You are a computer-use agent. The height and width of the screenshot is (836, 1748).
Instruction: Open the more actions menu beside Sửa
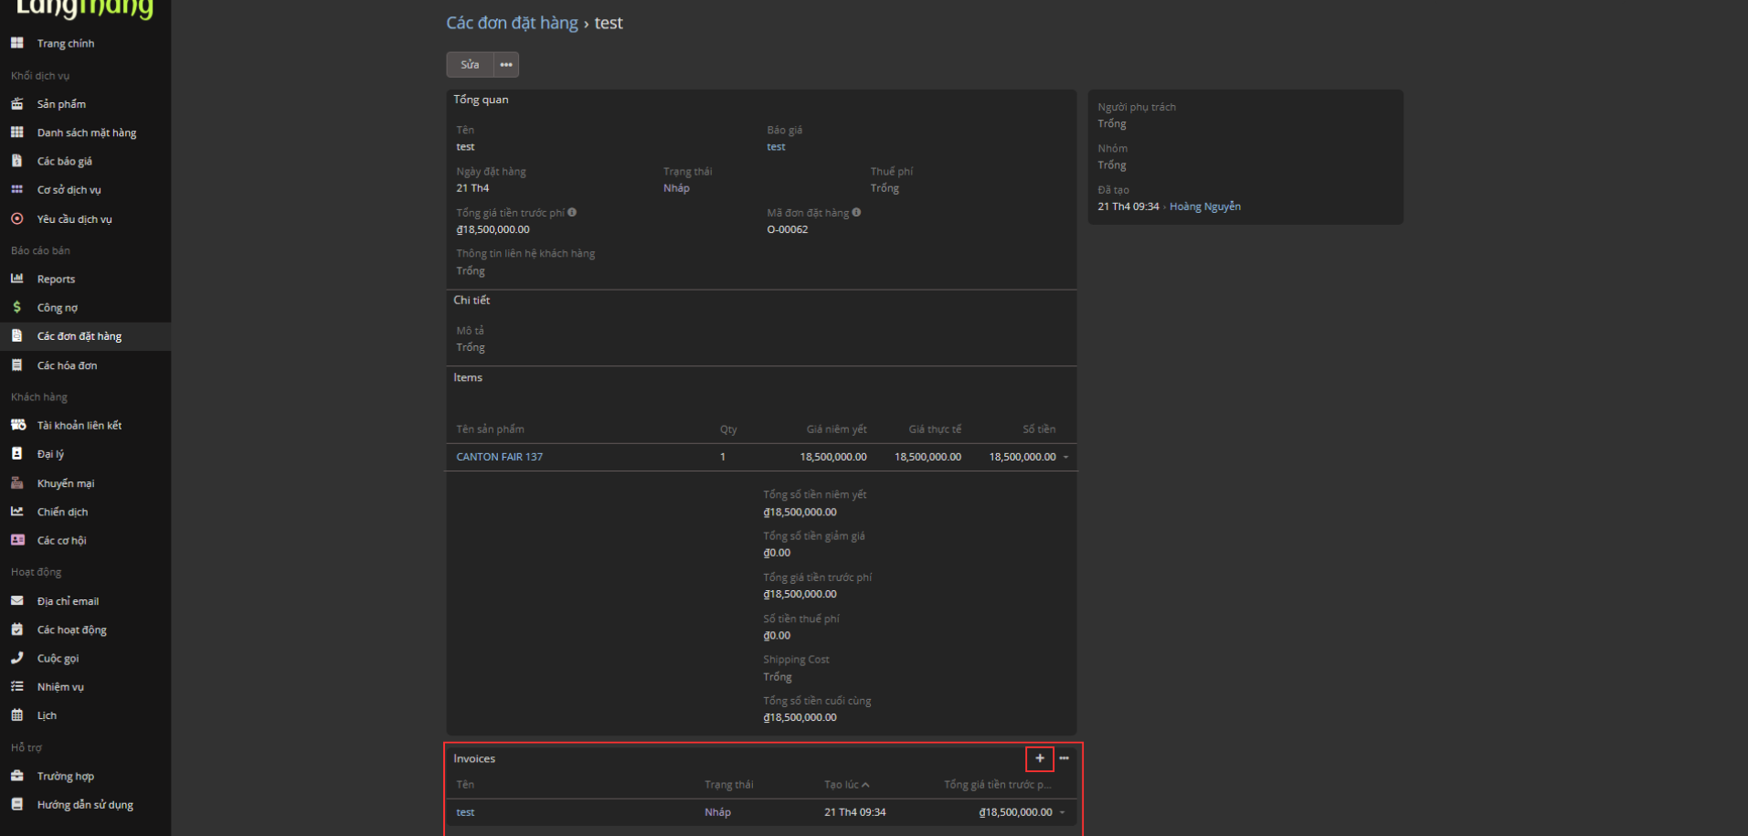click(506, 65)
